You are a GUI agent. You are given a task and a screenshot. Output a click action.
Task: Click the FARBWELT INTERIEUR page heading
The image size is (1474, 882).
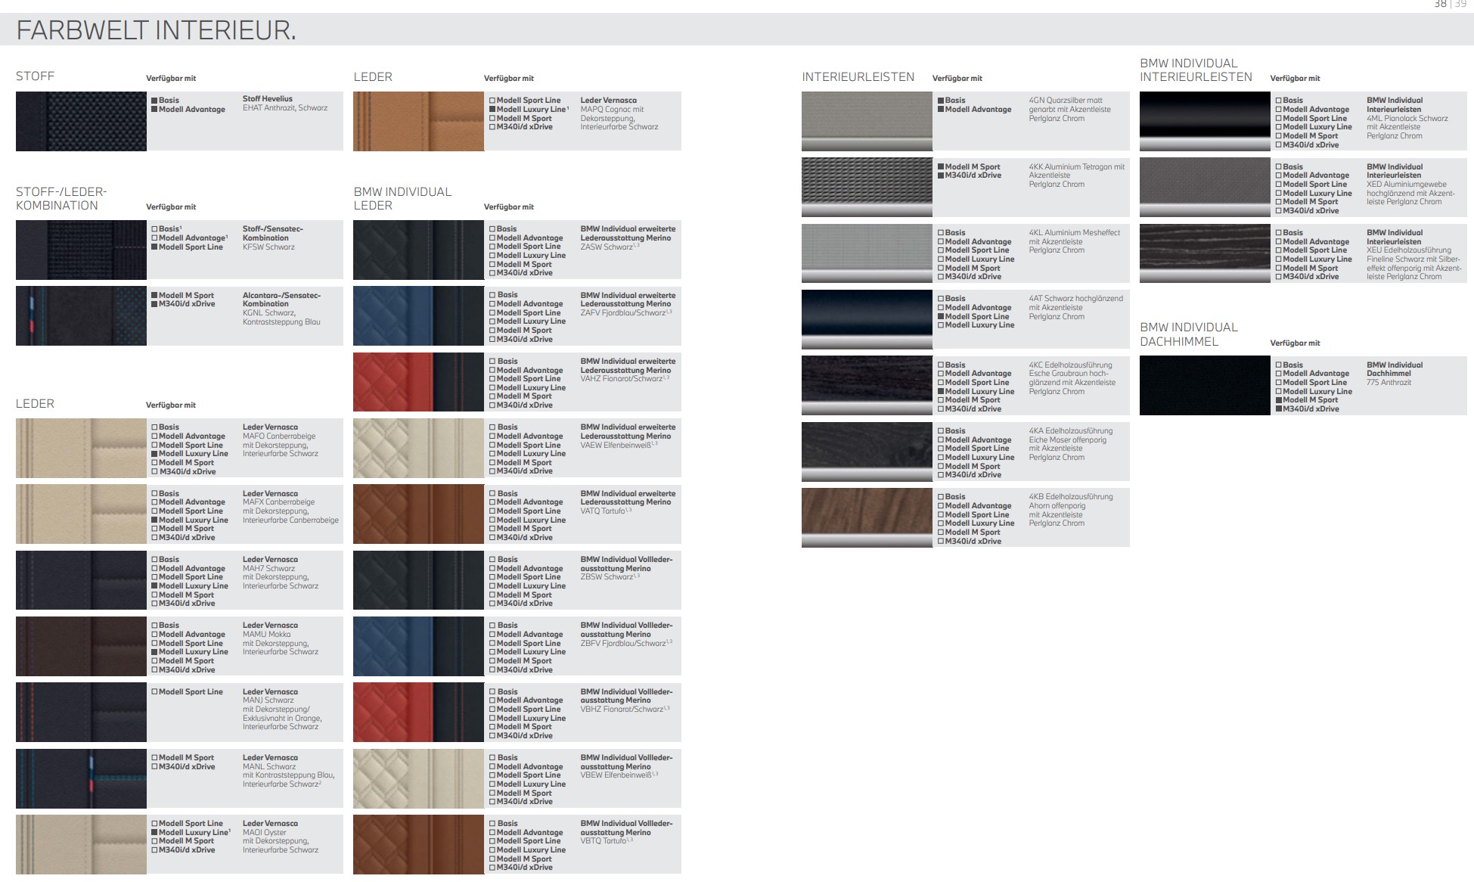(x=156, y=30)
